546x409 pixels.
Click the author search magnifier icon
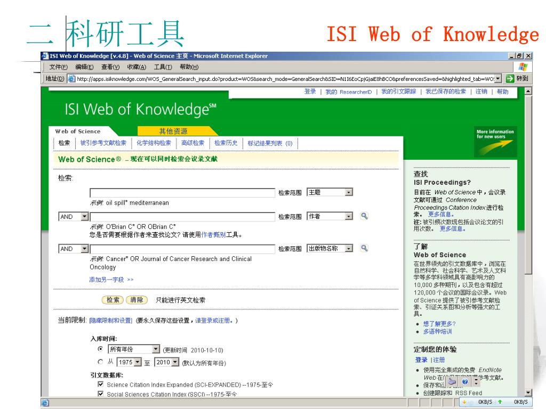(x=364, y=216)
